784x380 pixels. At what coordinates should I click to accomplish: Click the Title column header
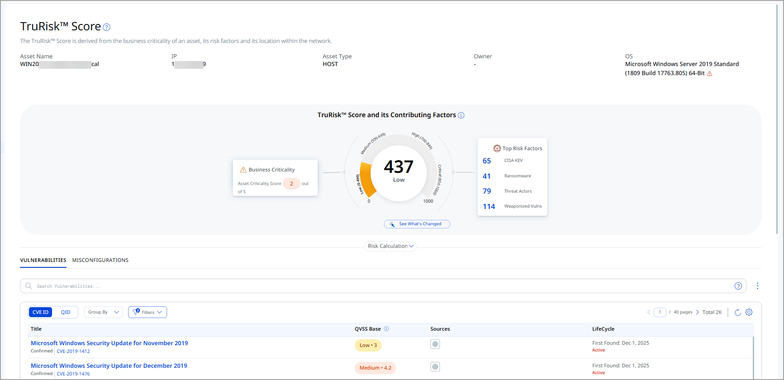[36, 329]
